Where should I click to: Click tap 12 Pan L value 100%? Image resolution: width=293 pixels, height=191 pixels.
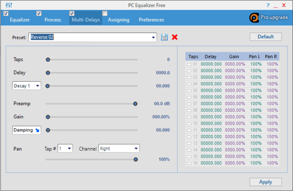point(256,137)
